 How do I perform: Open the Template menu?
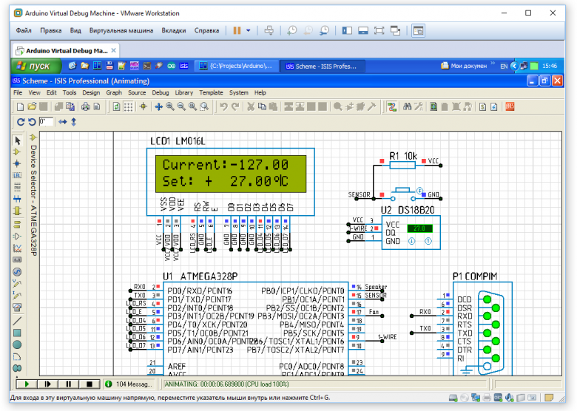(211, 92)
